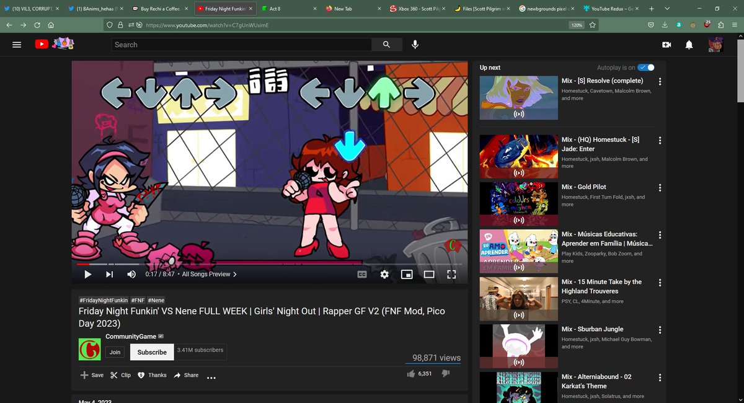This screenshot has width=744, height=403.
Task: Expand the All Songs Preview chapter
Action: click(x=209, y=274)
